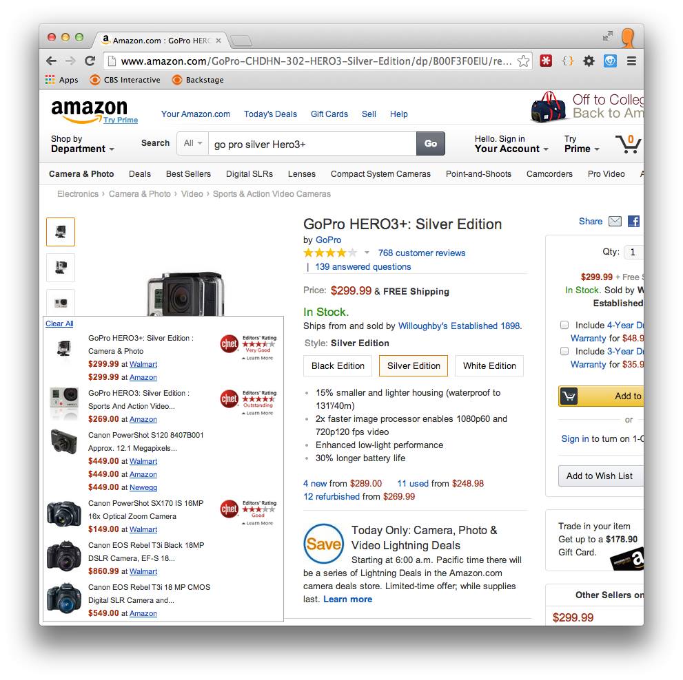
Task: Select the Black Edition style option
Action: 338,366
